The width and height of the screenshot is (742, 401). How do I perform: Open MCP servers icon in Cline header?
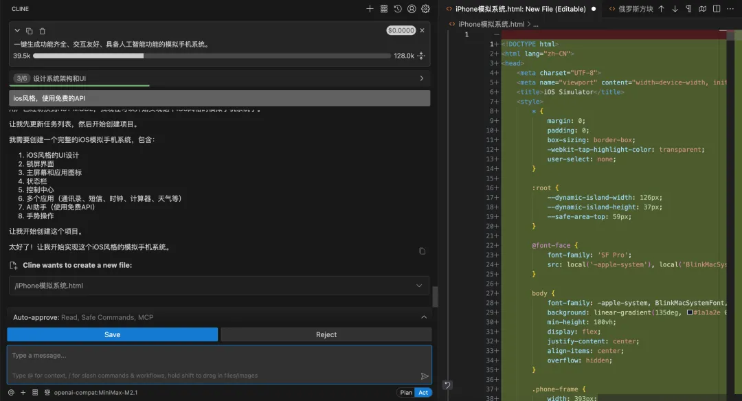pos(384,8)
